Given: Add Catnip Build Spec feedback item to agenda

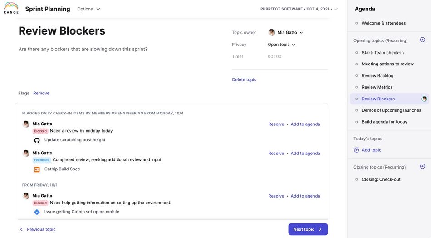Looking at the screenshot, I should click(x=305, y=154).
